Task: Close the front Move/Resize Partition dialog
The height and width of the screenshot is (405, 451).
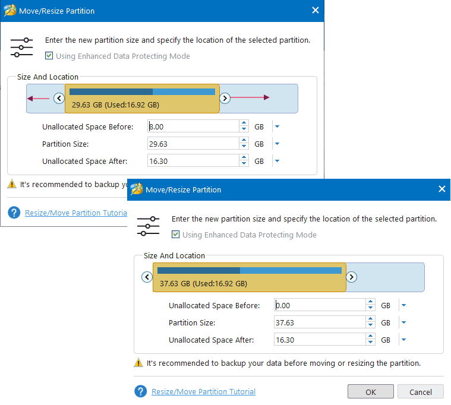Action: [x=441, y=189]
